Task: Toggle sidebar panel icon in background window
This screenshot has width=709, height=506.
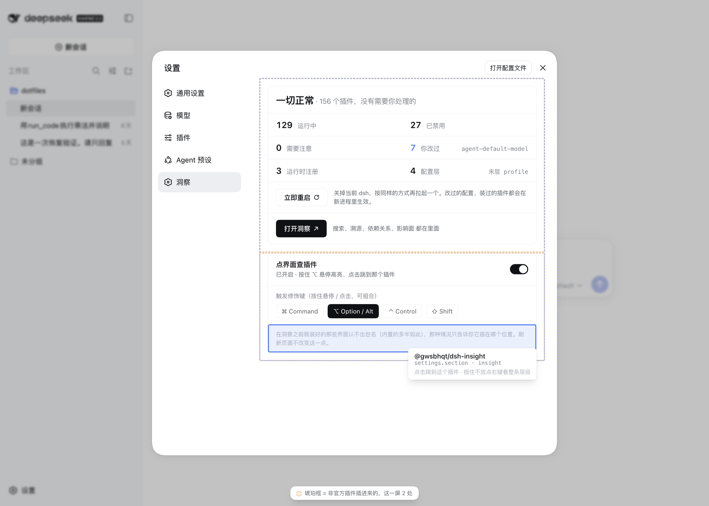Action: (x=128, y=18)
